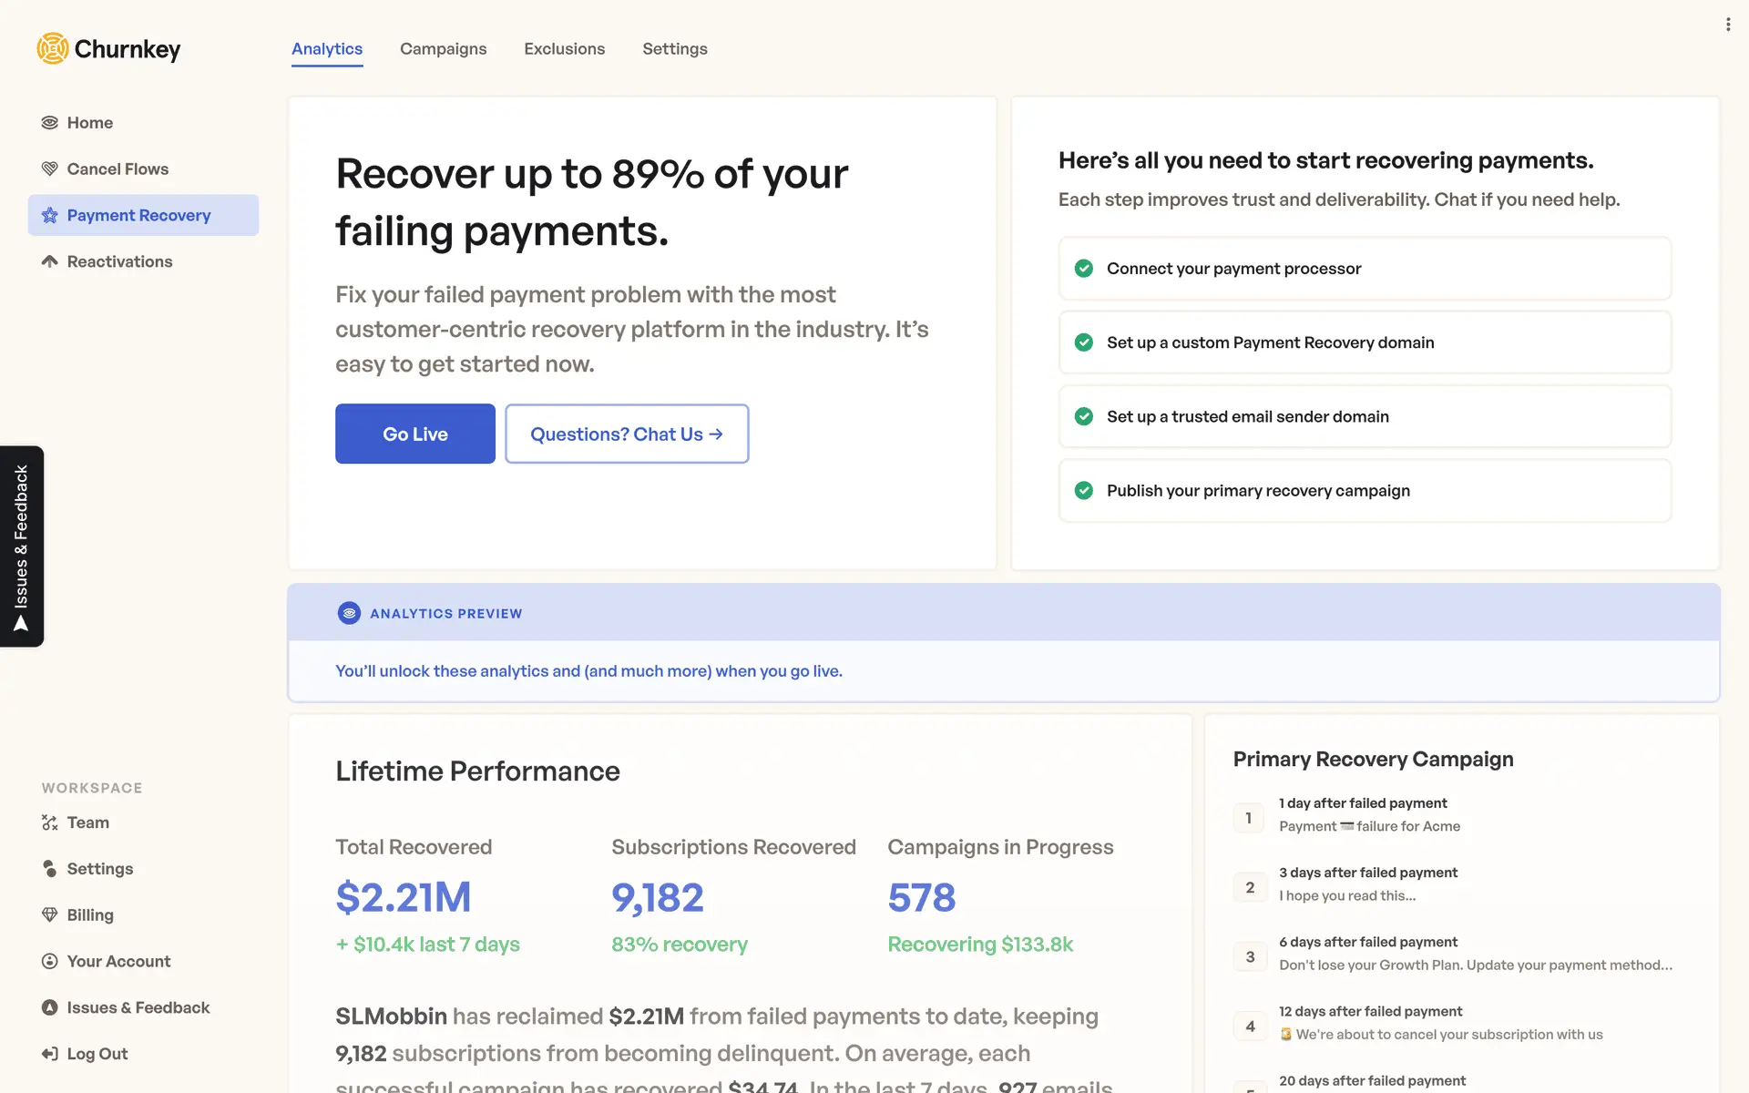Screen dimensions: 1749x1093
Task: Open Team workspace settings
Action: (x=87, y=822)
